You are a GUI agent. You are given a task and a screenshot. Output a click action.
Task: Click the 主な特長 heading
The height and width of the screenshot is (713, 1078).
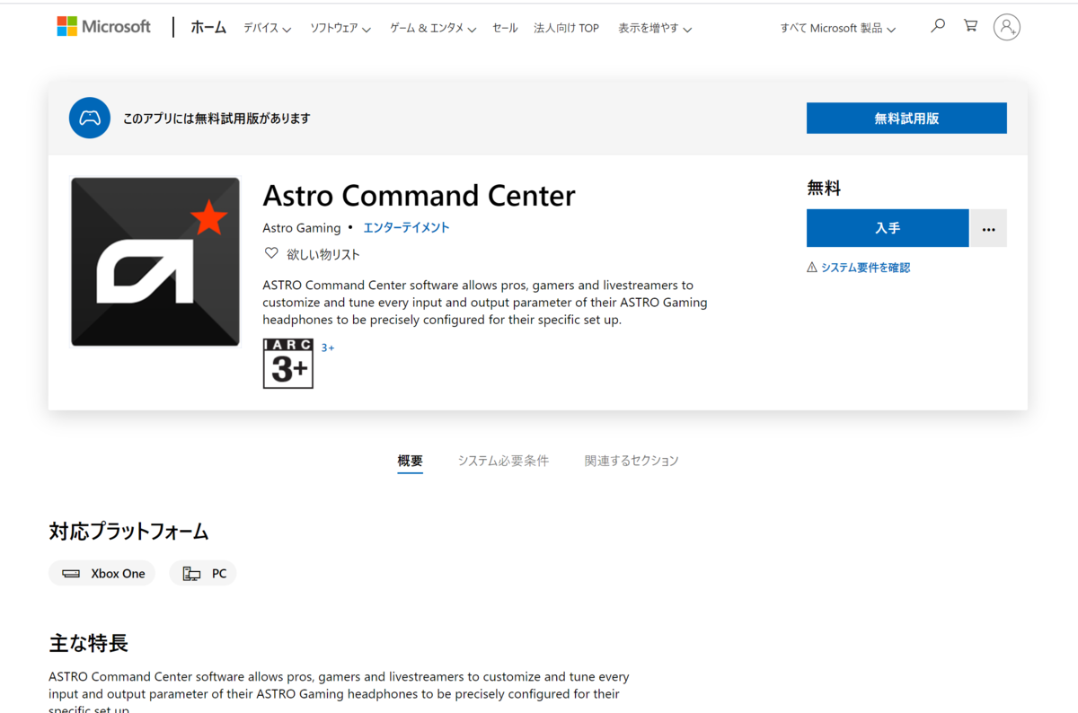88,643
